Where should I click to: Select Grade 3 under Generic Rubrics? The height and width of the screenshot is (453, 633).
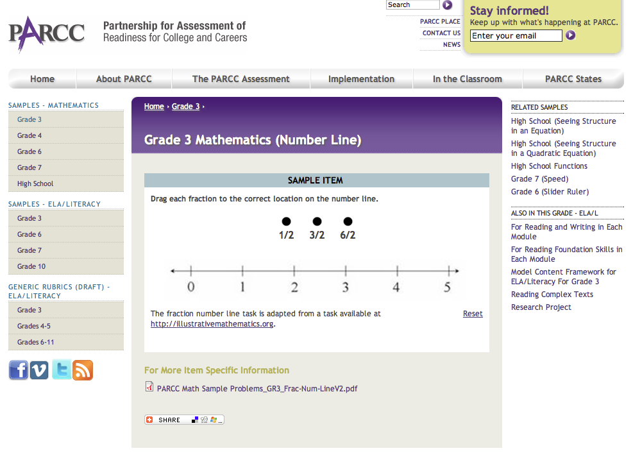point(66,310)
